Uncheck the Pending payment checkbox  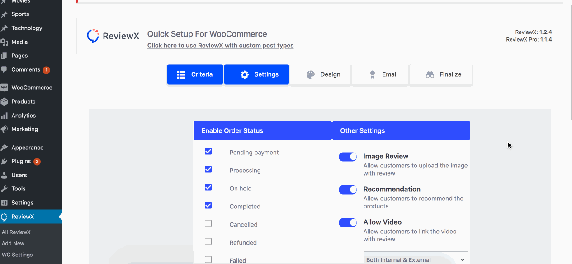tap(208, 151)
